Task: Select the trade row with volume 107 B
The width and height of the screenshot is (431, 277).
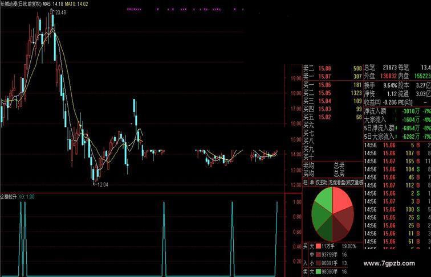Action: point(397,153)
